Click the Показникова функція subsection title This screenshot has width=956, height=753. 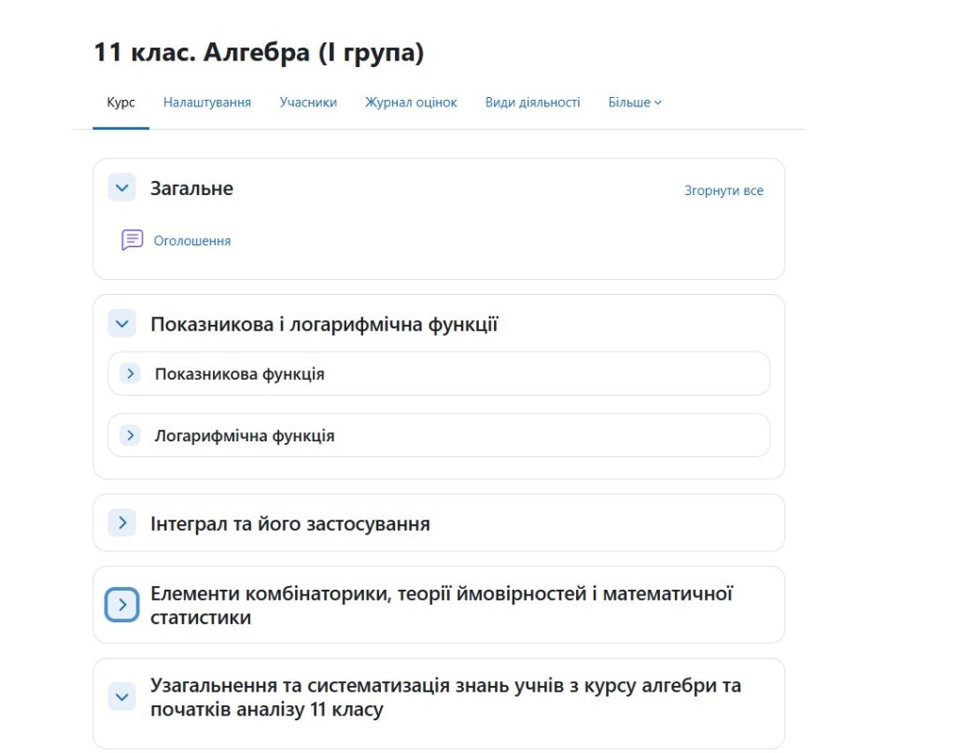(240, 374)
